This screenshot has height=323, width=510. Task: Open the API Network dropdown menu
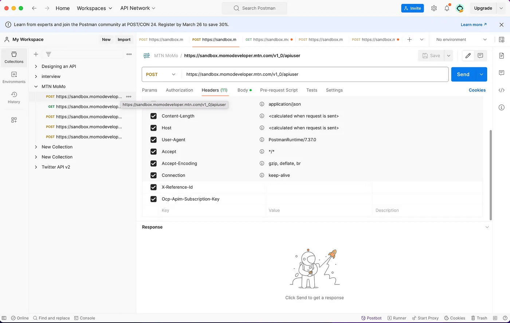click(x=138, y=8)
